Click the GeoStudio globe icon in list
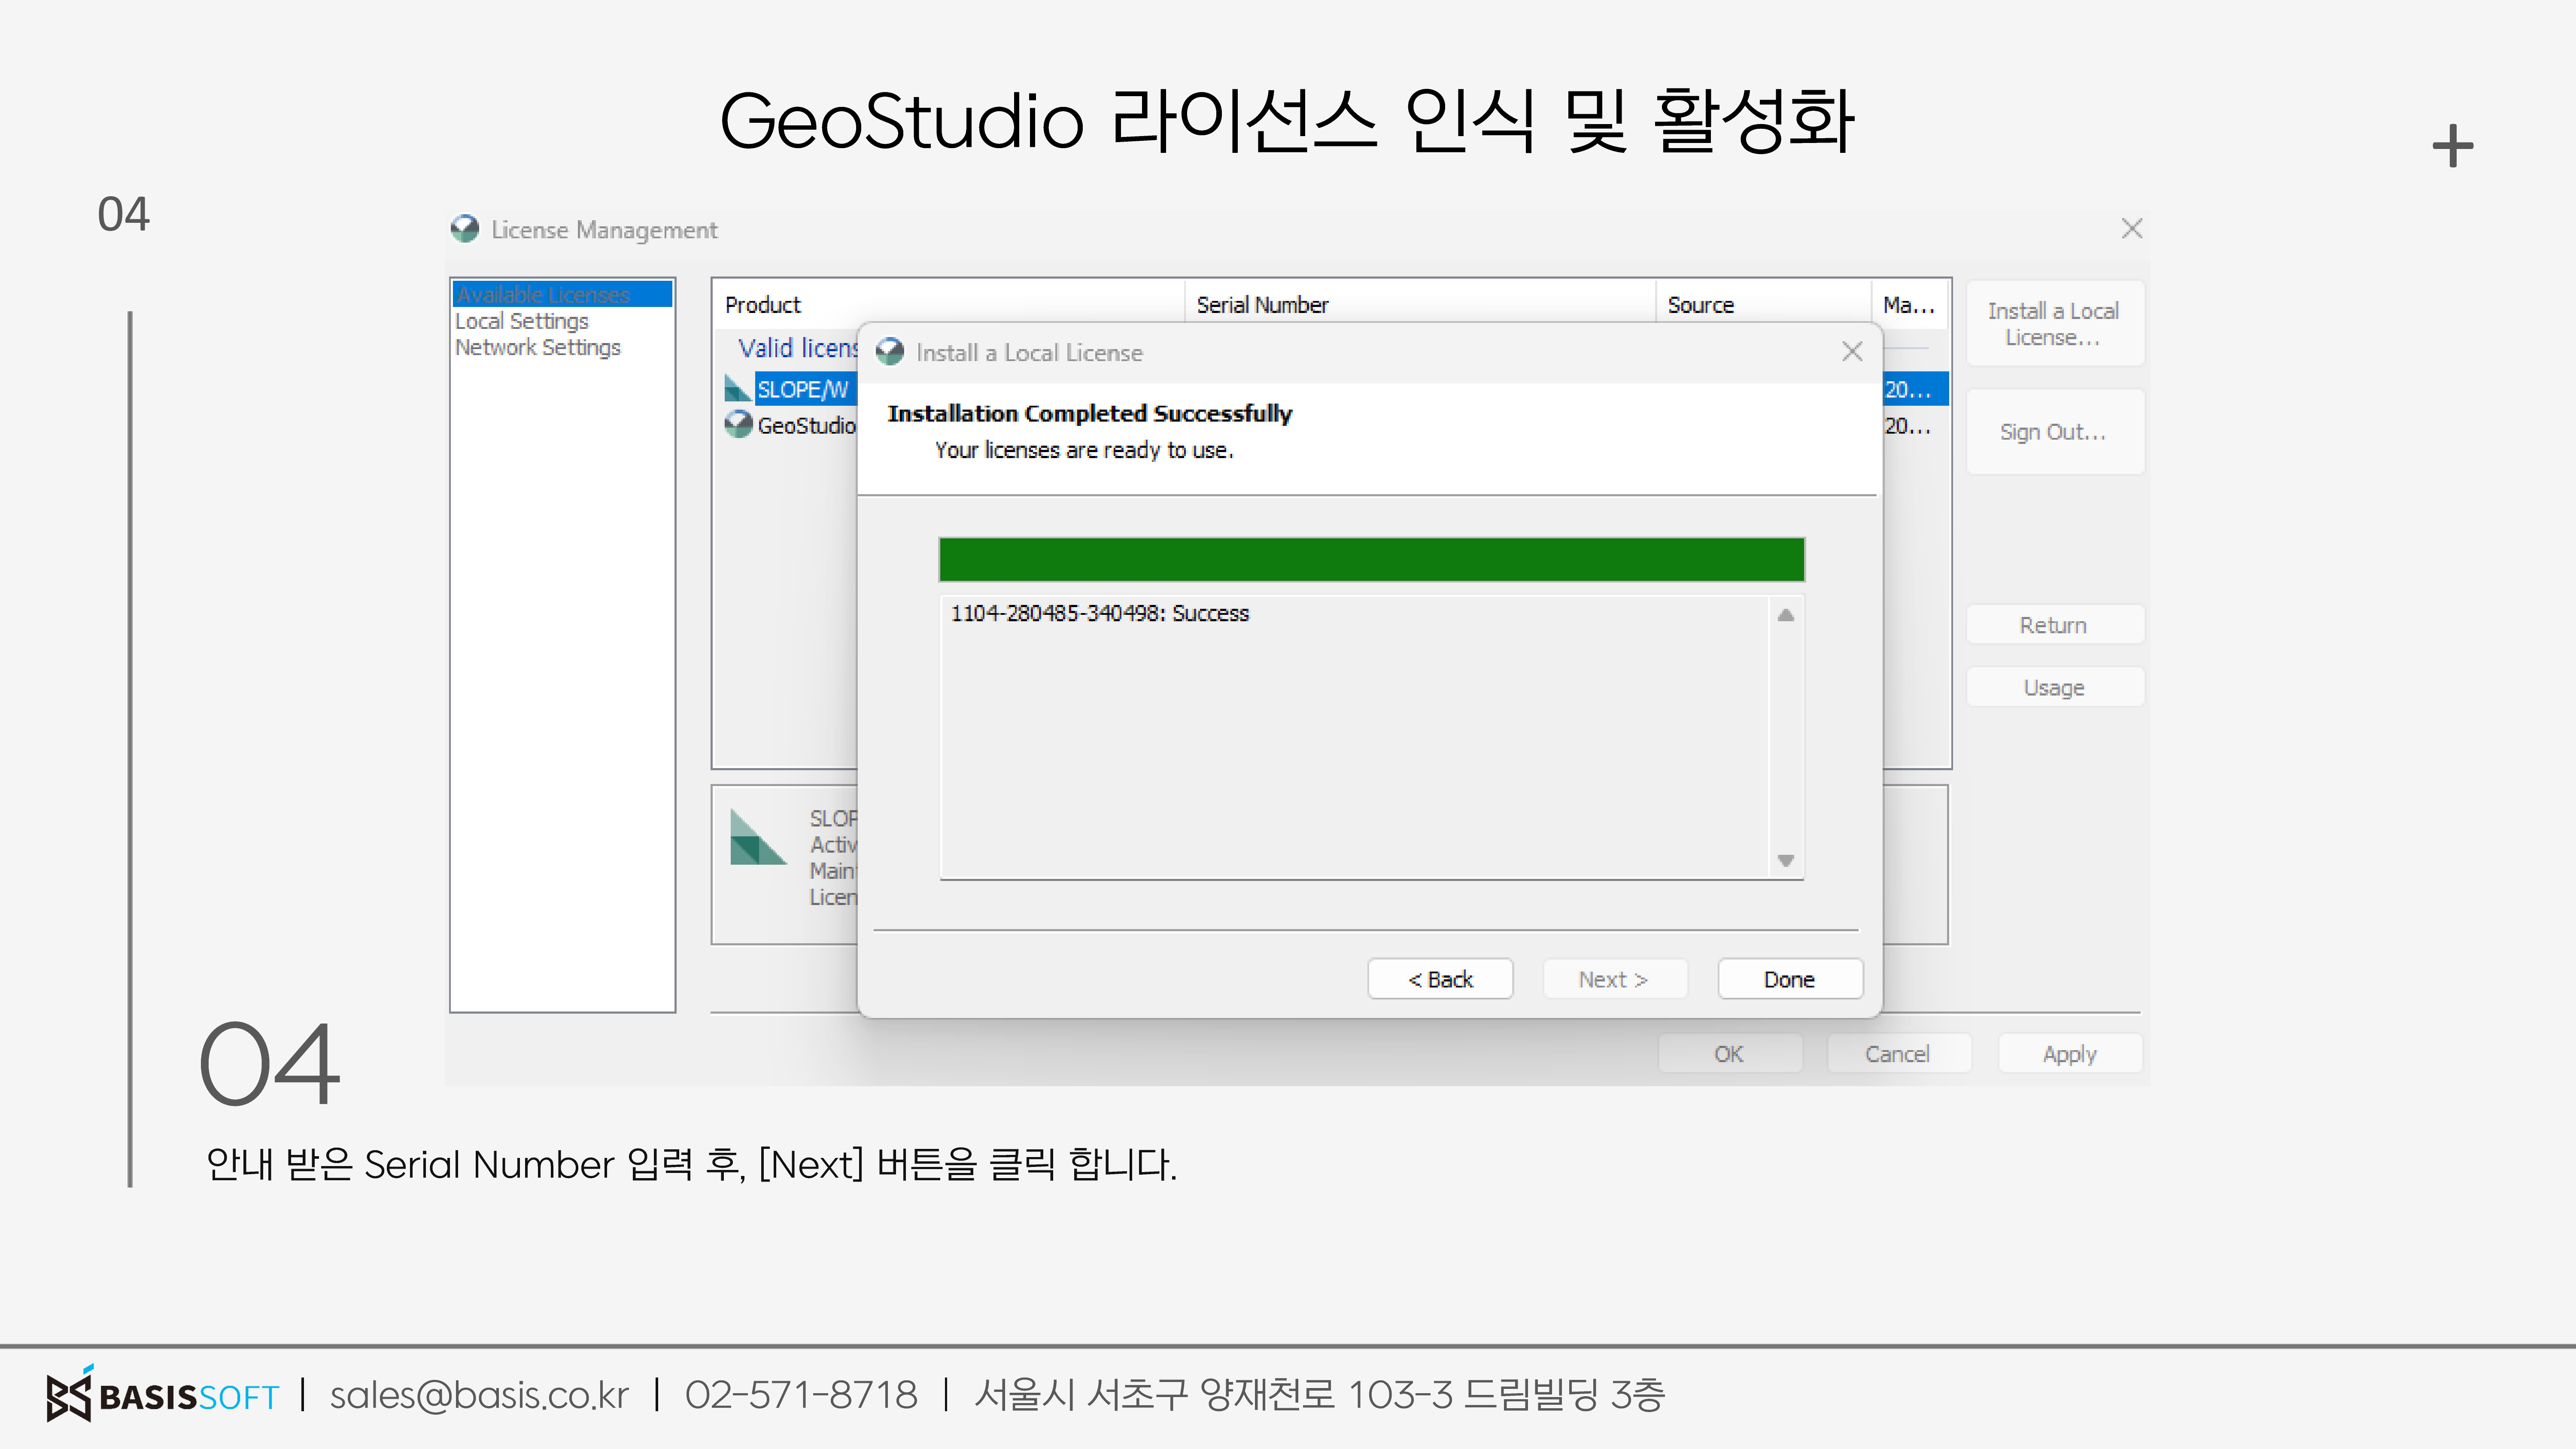This screenshot has width=2576, height=1449. [x=739, y=424]
